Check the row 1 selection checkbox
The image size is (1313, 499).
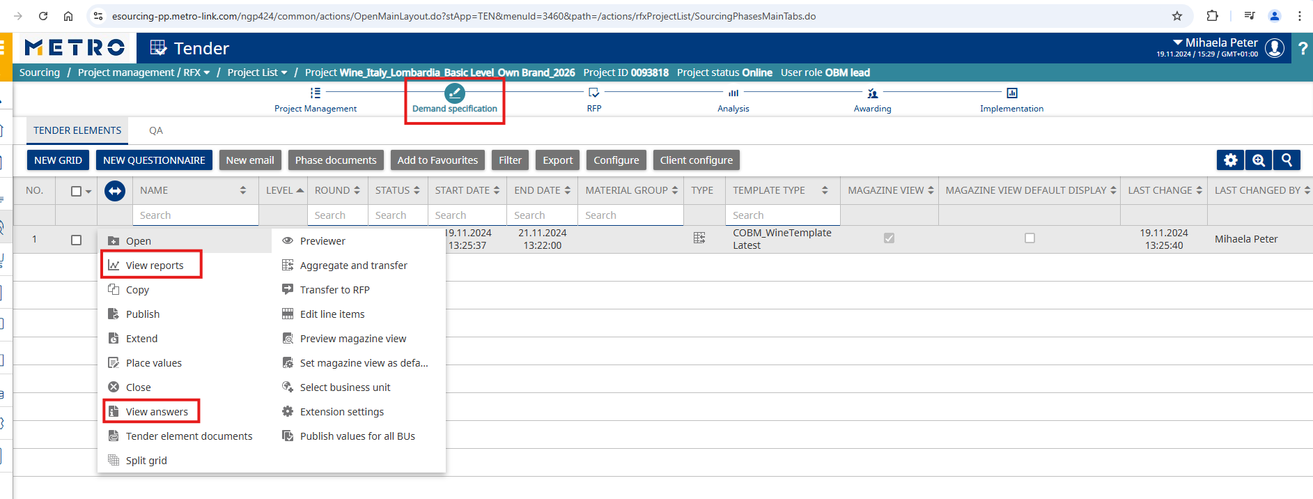coord(77,240)
